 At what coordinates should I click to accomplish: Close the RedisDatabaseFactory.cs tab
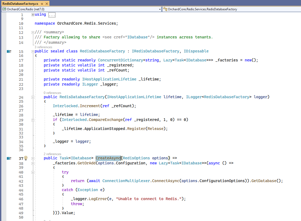47,4
